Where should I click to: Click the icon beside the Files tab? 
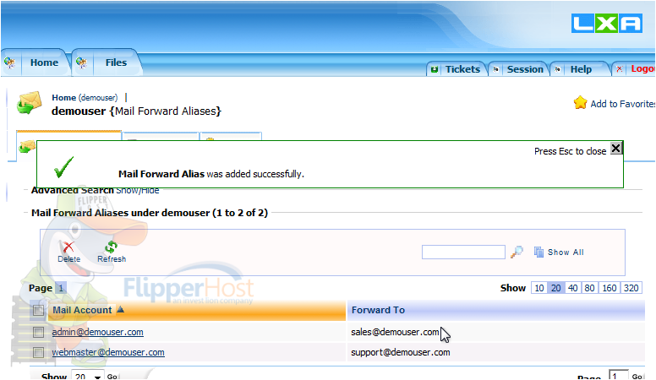coord(82,62)
